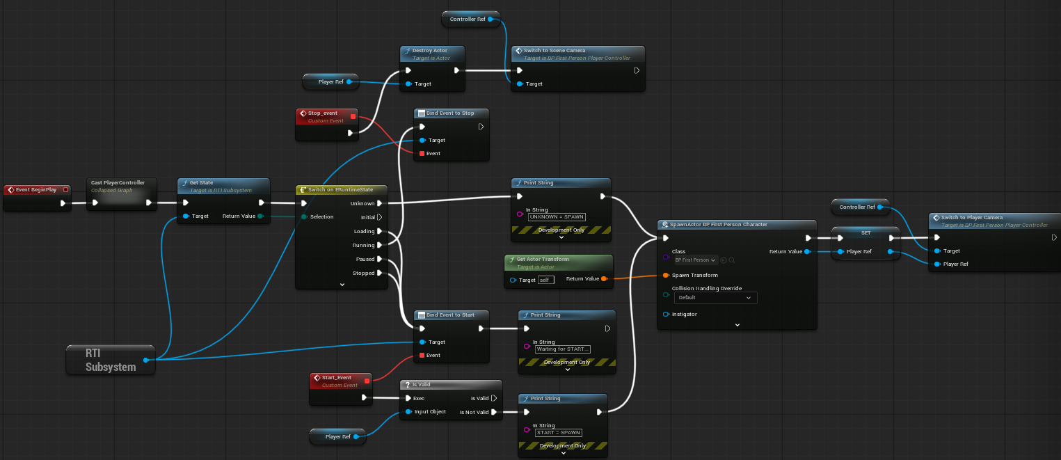This screenshot has height=460, width=1061.
Task: Click the switch icon on Switch on ERuntimeState header
Action: coord(303,190)
